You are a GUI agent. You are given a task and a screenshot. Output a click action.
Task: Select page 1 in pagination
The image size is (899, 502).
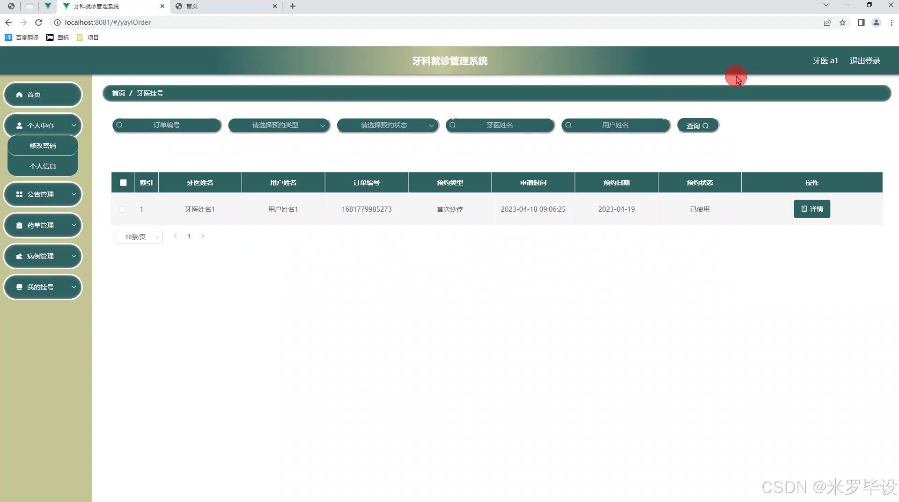click(189, 236)
